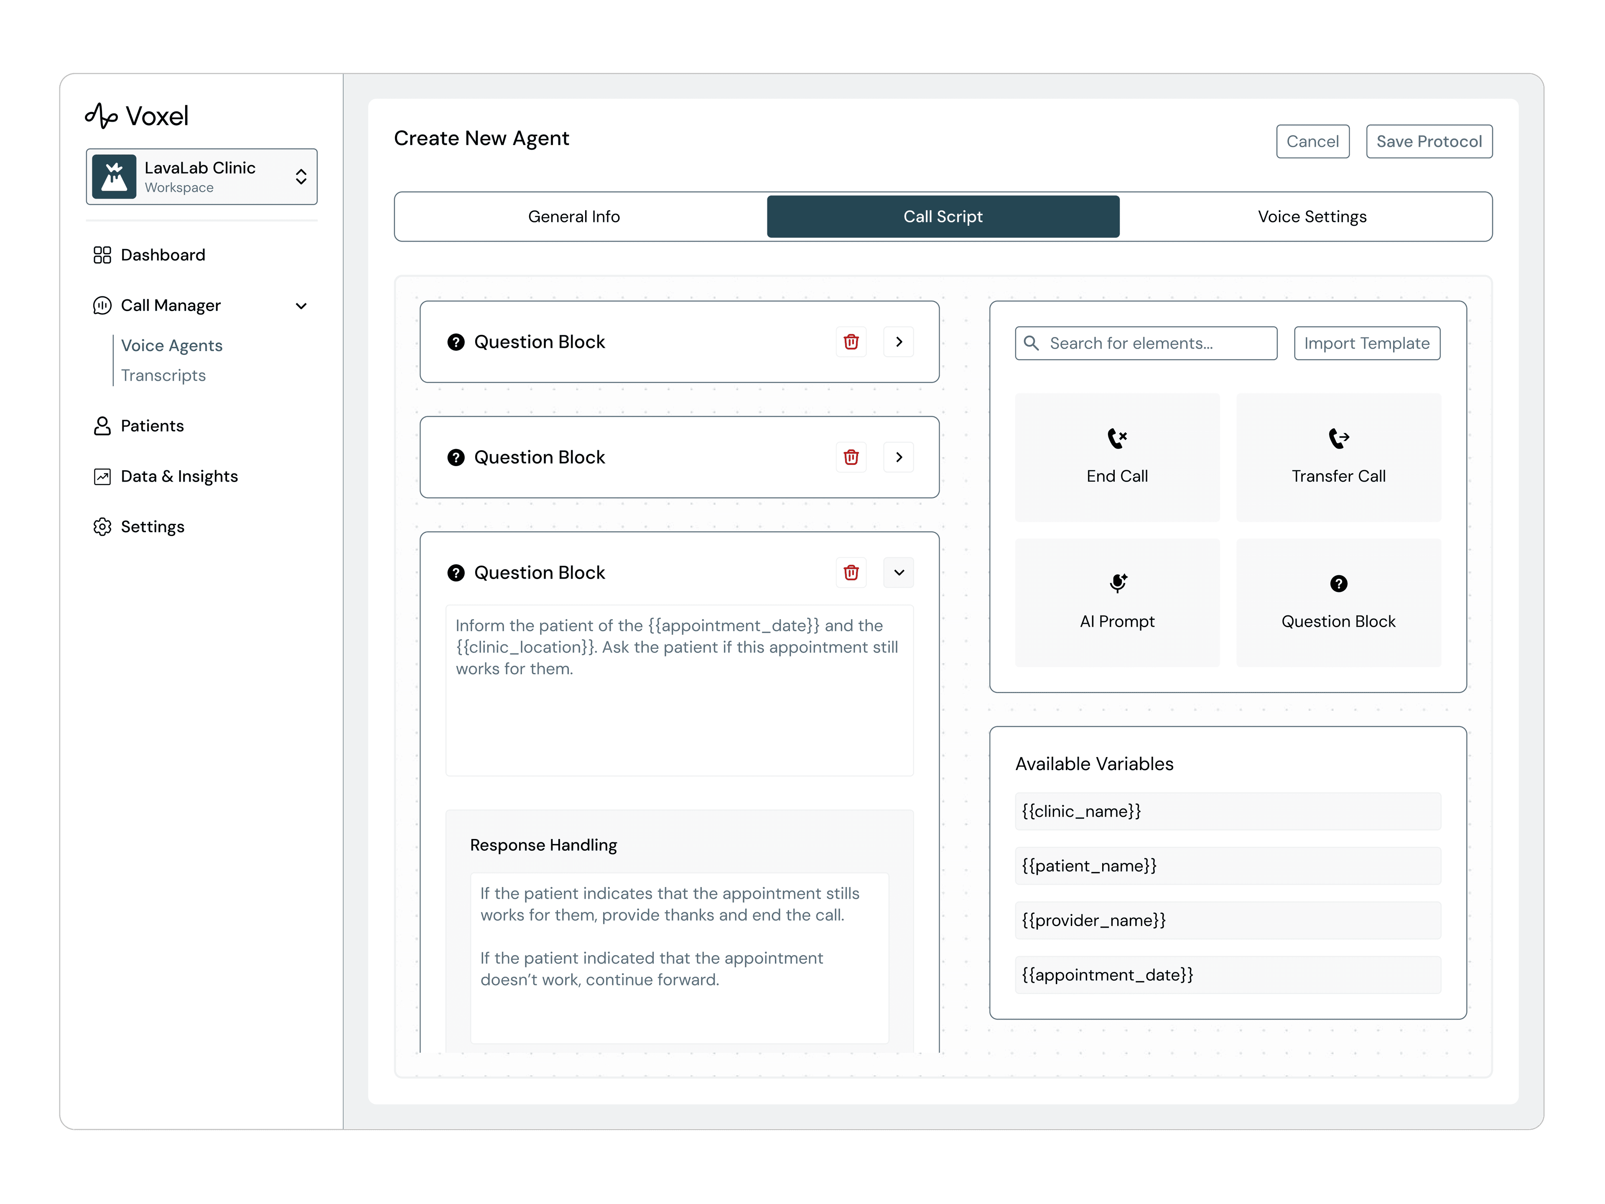Open the Dashboard page
The height and width of the screenshot is (1204, 1605).
pos(163,255)
